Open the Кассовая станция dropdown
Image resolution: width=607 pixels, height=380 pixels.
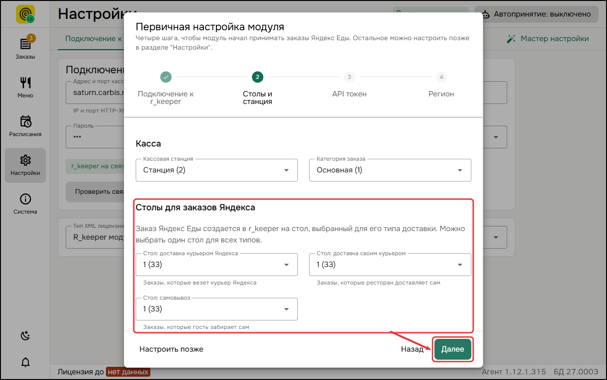click(217, 170)
